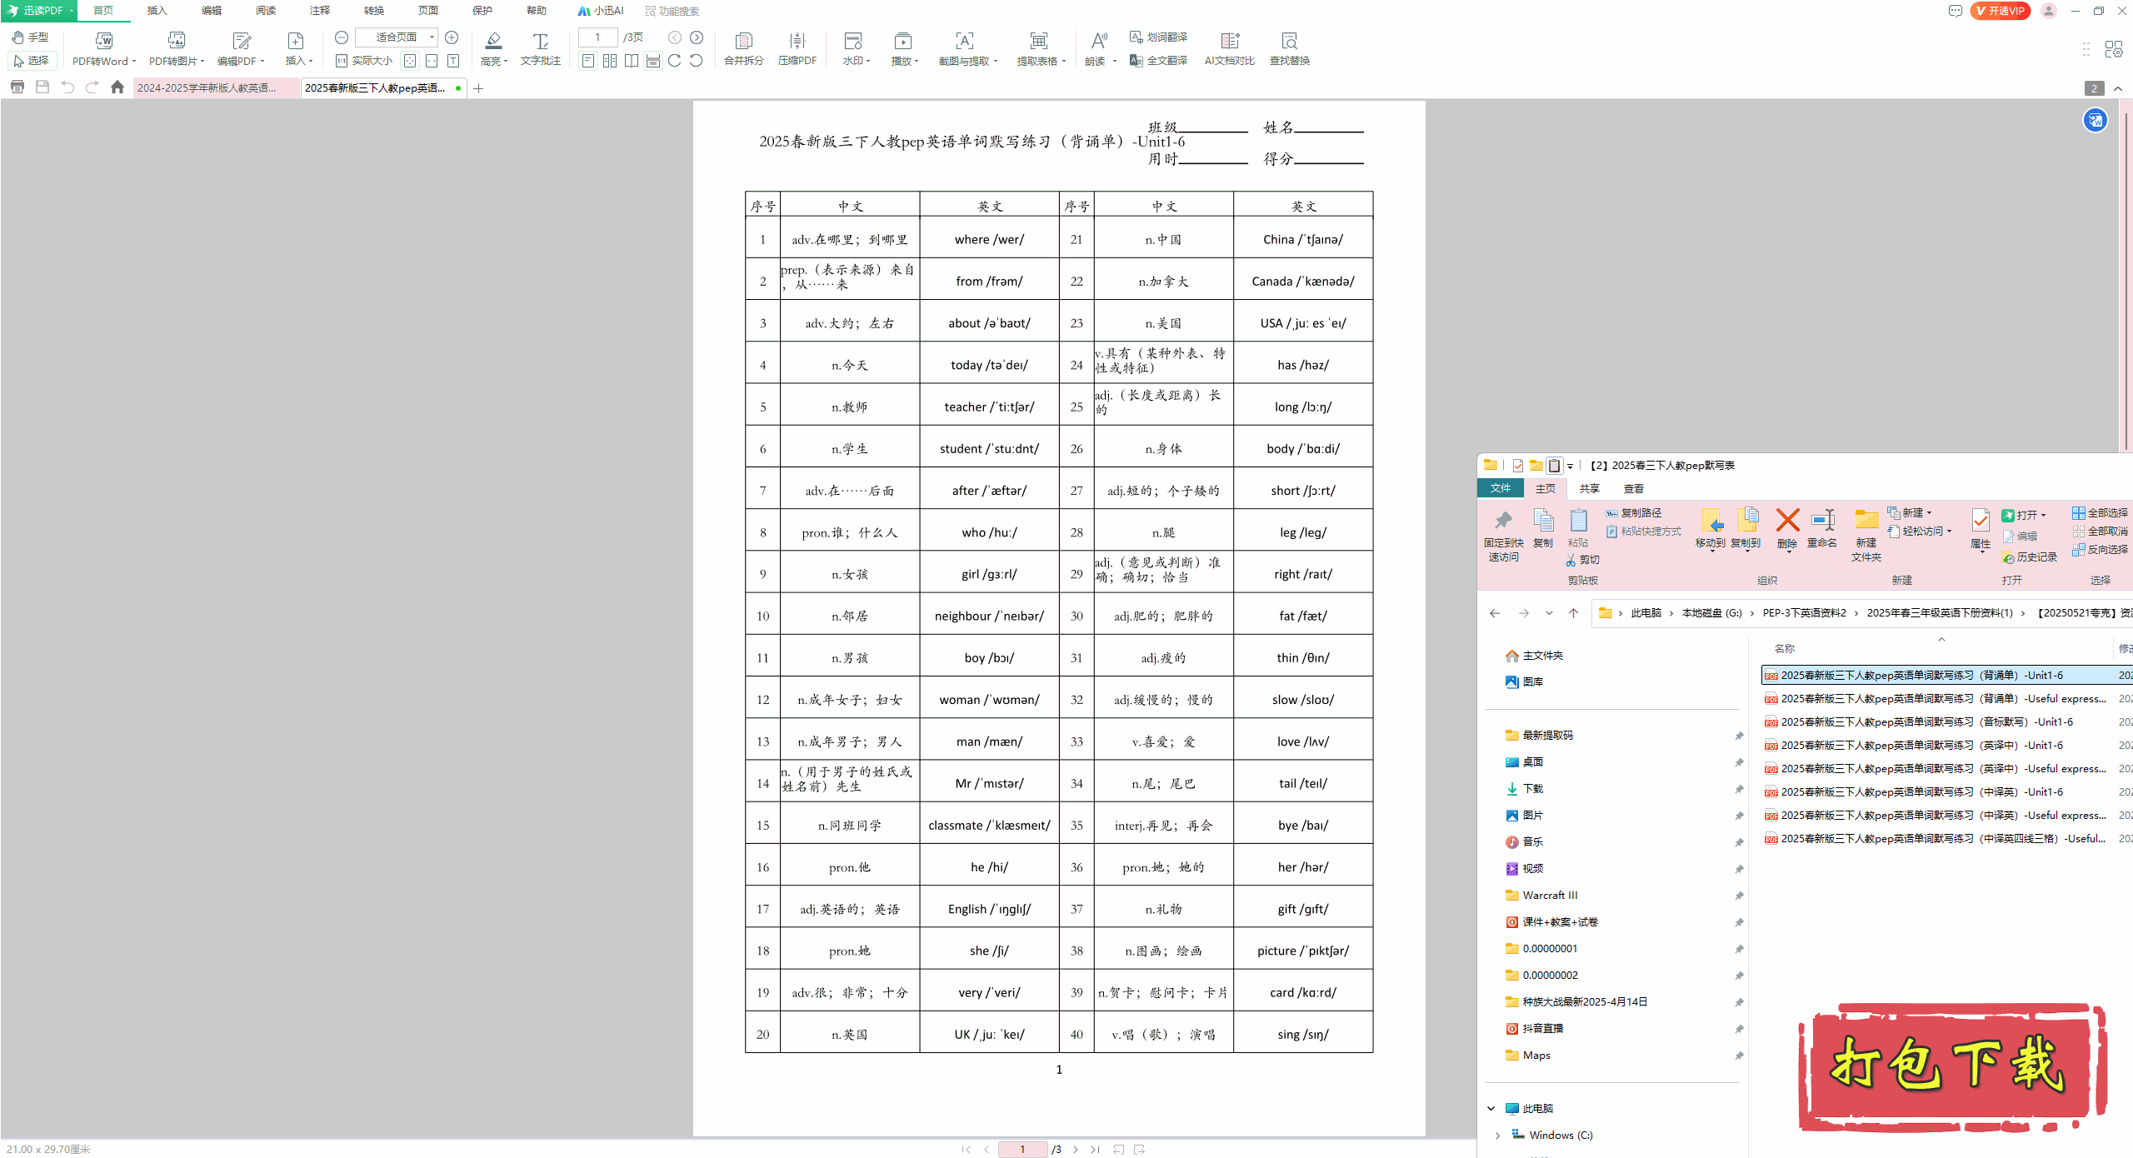Open PDF to Word converter
The width and height of the screenshot is (2133, 1158).
tap(103, 48)
